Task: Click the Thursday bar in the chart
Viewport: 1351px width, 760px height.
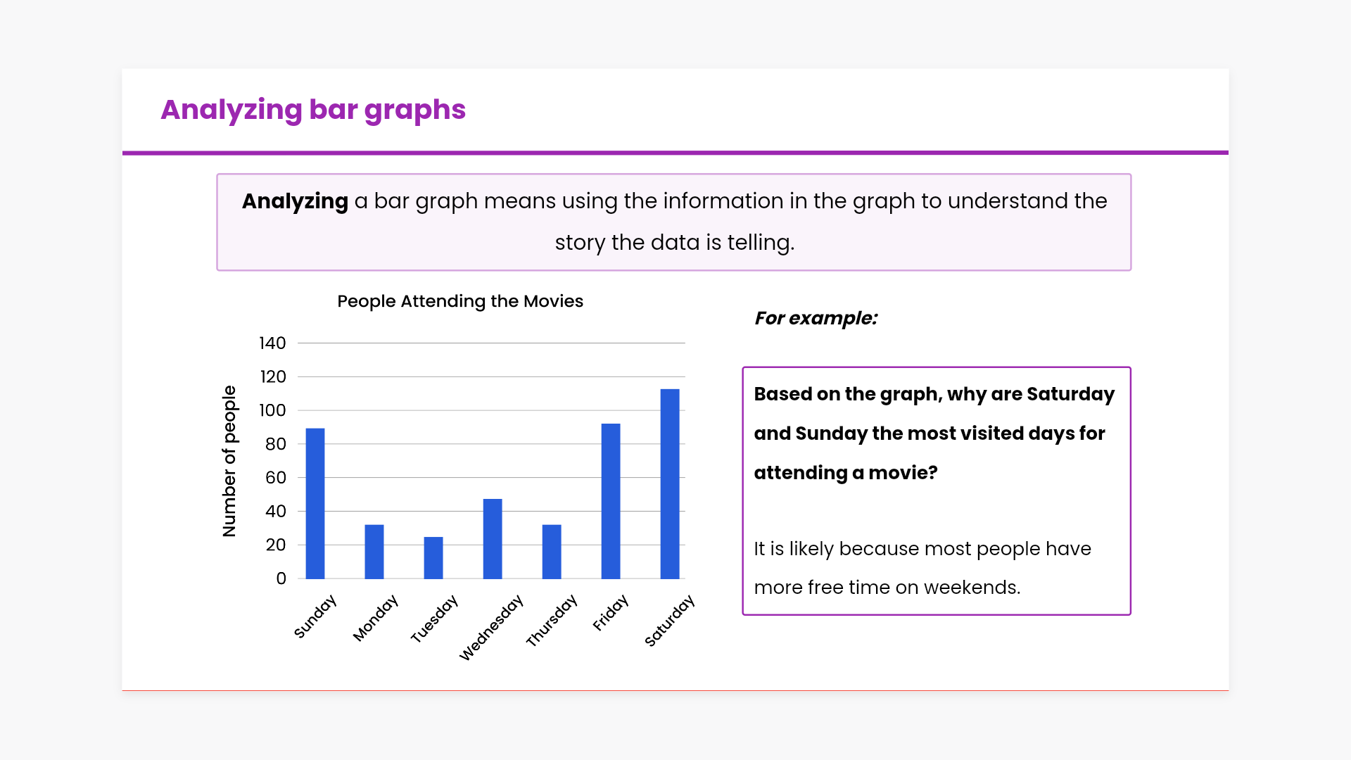Action: 552,552
